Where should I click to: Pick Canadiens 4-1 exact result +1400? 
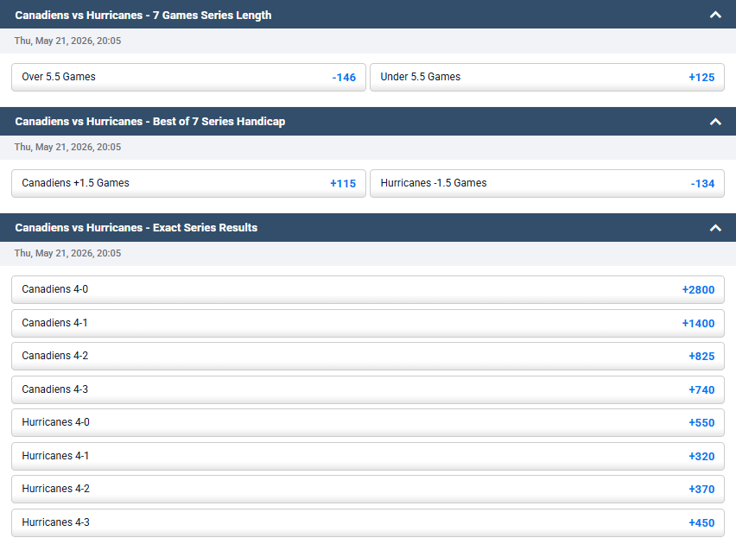click(367, 323)
